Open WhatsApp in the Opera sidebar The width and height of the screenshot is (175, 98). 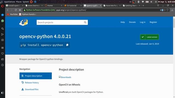(2, 21)
